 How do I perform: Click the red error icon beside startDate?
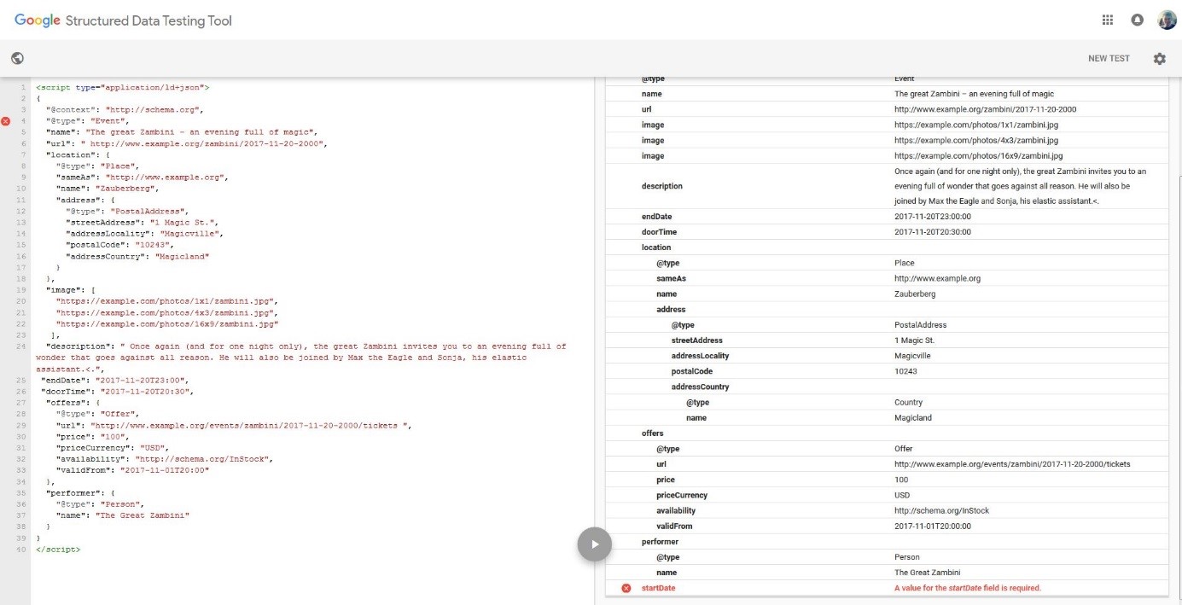(x=626, y=588)
